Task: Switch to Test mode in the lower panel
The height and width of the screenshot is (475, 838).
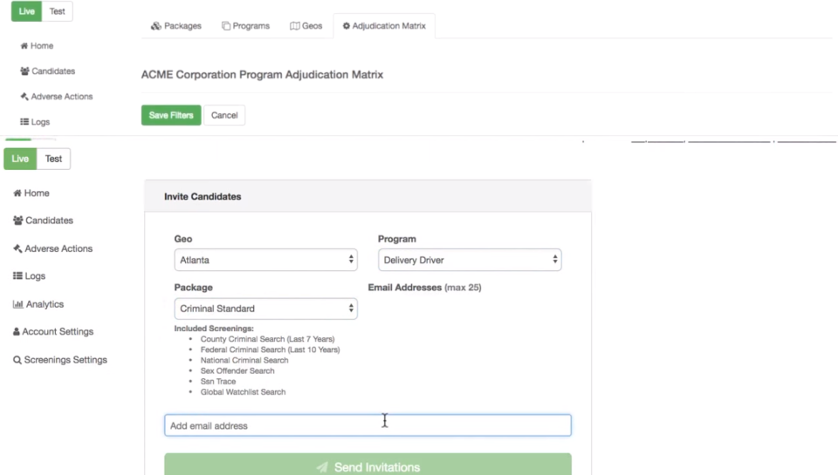Action: (53, 159)
